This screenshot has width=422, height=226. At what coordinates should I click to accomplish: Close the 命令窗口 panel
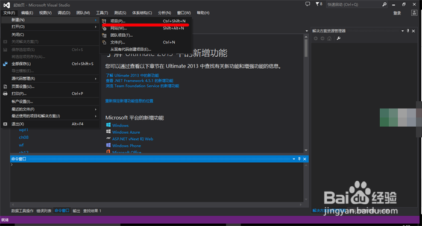pos(304,159)
